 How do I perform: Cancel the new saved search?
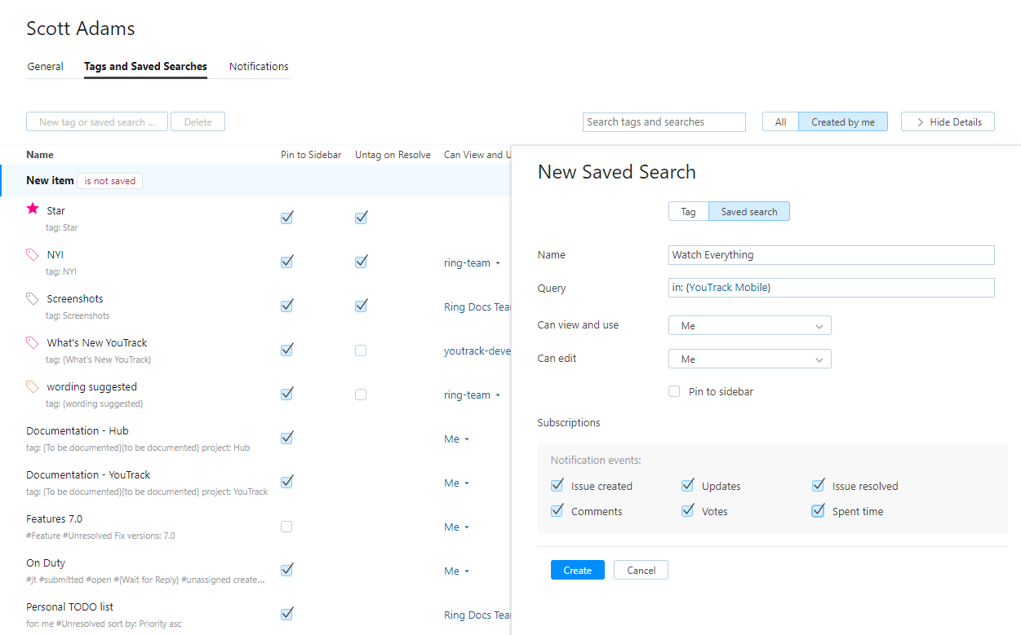click(641, 570)
